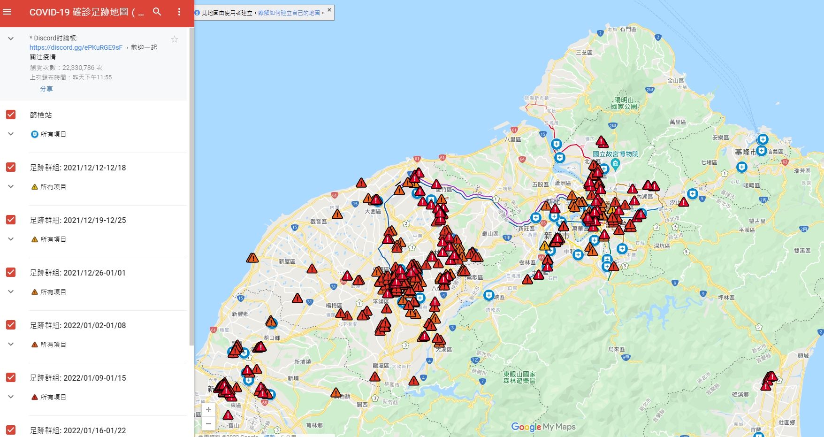The width and height of the screenshot is (824, 437).
Task: Zoom out with the minus button
Action: coord(208,424)
